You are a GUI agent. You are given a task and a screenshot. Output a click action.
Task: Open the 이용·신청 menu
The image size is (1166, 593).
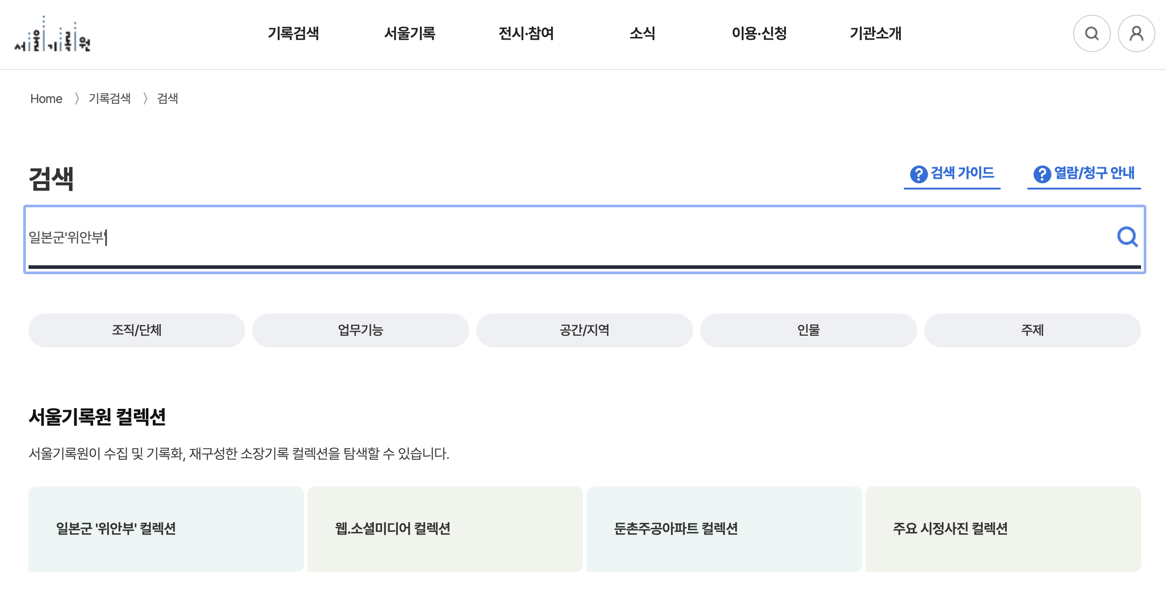tap(759, 33)
